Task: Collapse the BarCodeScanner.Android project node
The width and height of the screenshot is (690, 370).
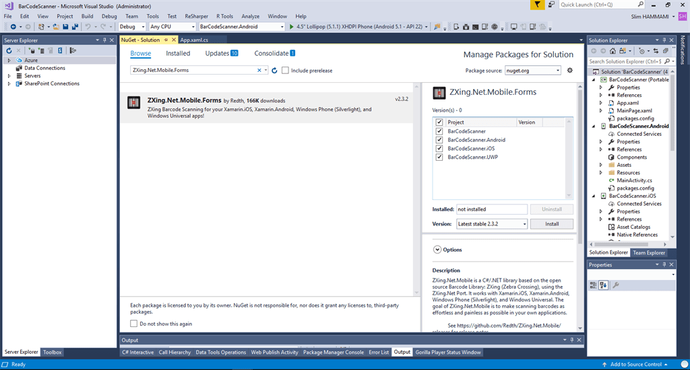Action: (594, 126)
